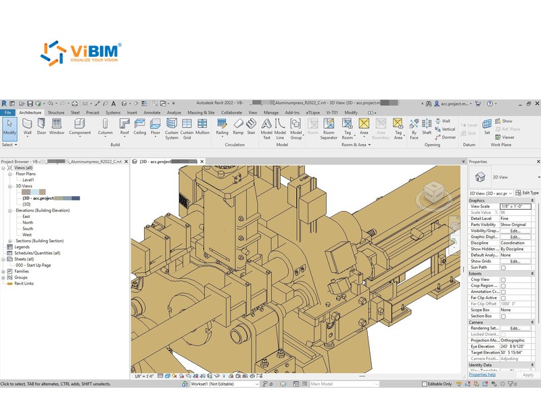The height and width of the screenshot is (406, 541).
Task: Click the Model Line tool
Action: [280, 129]
